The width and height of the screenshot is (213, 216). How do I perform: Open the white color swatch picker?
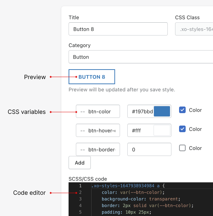coord(162,130)
